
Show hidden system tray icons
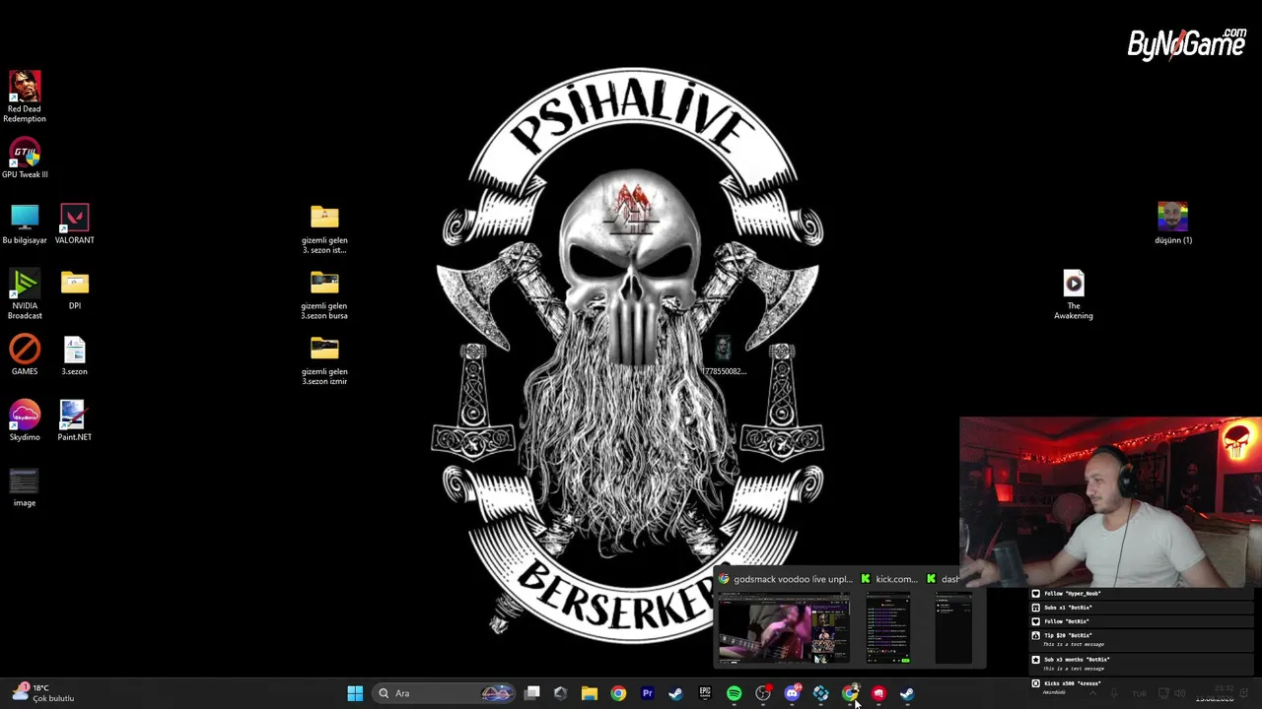[x=1091, y=693]
